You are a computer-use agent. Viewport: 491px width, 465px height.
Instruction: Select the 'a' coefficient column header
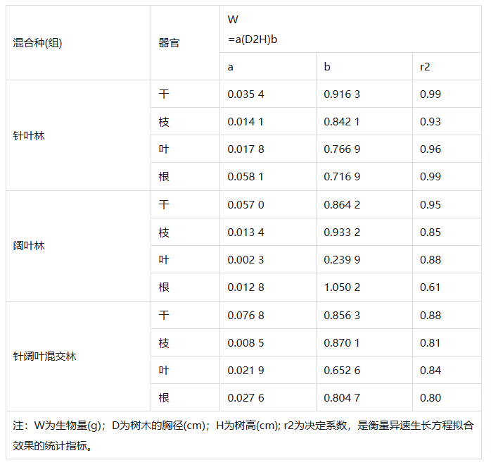[268, 66]
